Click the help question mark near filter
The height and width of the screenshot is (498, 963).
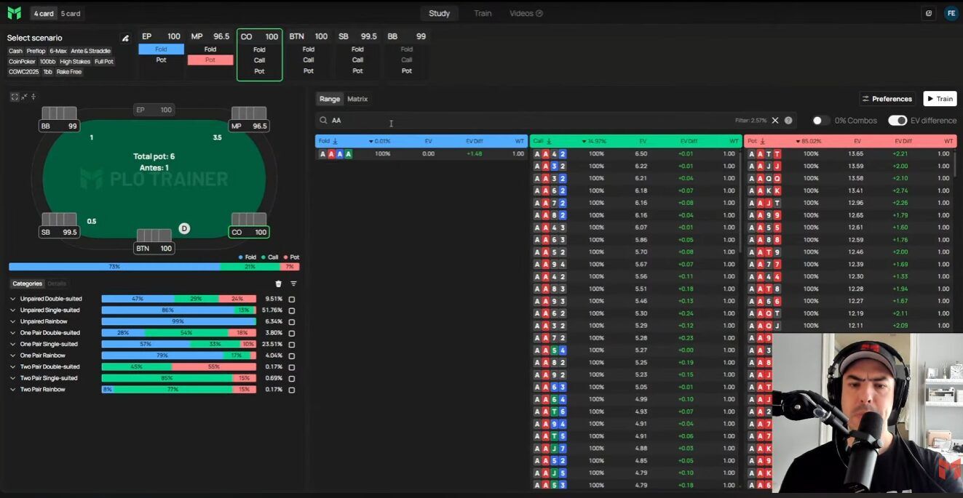788,121
